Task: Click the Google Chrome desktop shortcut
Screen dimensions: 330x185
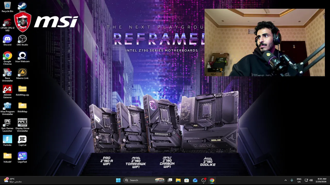Action: (x=7, y=58)
